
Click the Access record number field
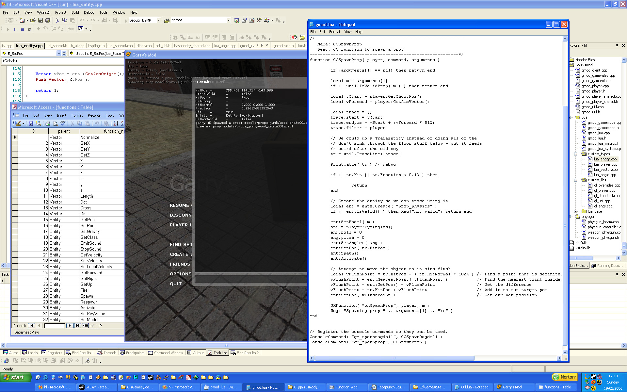point(54,326)
